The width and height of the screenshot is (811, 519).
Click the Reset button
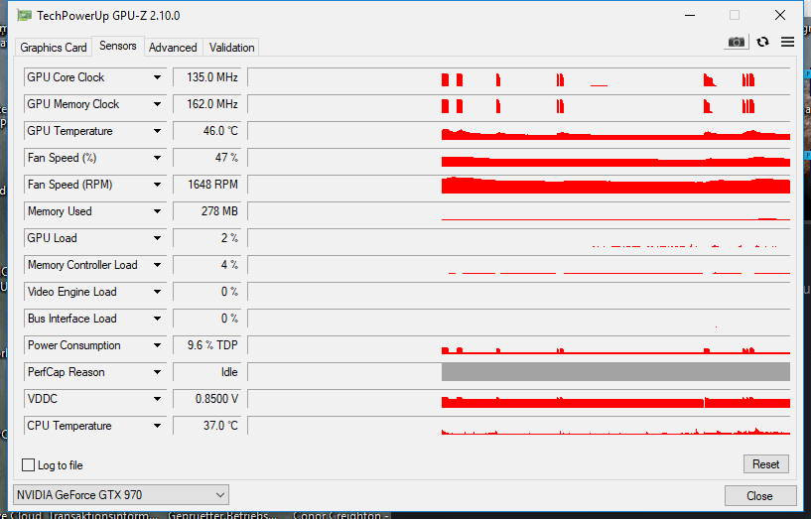coord(766,464)
